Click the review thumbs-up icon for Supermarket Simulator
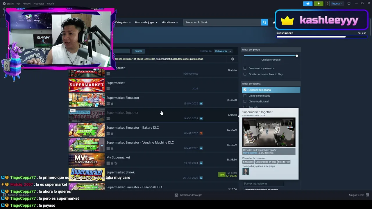 (201, 103)
